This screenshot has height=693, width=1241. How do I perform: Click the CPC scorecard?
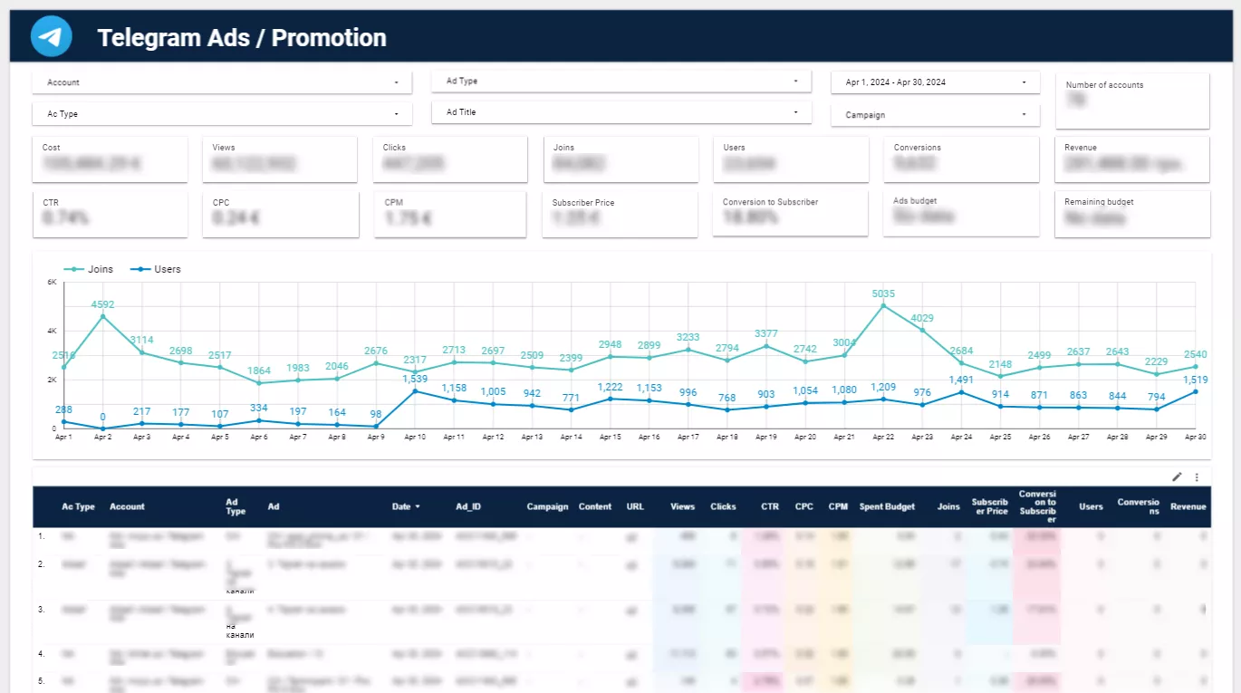281,214
